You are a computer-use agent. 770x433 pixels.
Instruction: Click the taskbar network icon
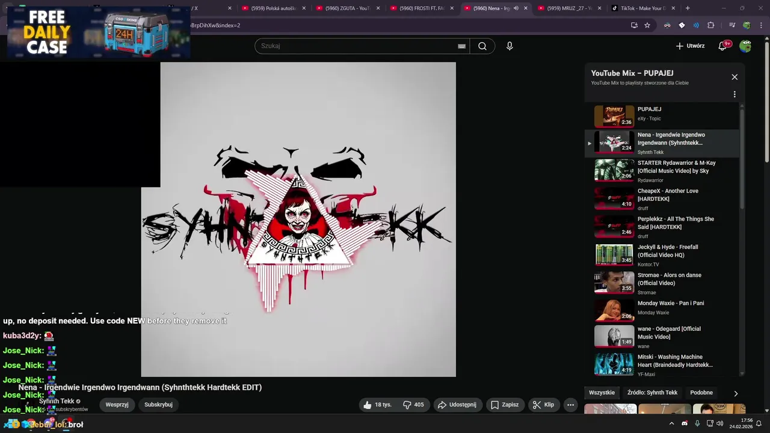coord(710,423)
